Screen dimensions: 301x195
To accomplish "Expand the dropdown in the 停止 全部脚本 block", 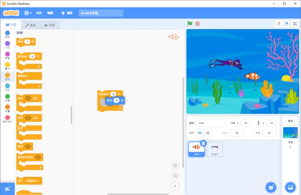I will (x=38, y=180).
